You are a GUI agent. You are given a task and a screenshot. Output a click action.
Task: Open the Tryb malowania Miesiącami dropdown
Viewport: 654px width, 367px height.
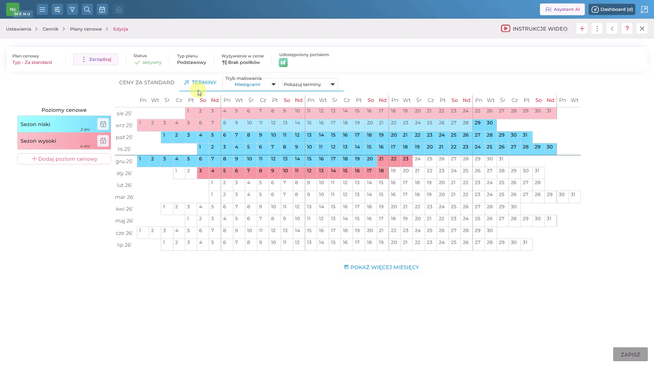[x=250, y=84]
